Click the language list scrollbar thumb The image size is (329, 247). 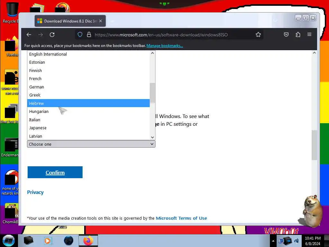tap(153, 93)
